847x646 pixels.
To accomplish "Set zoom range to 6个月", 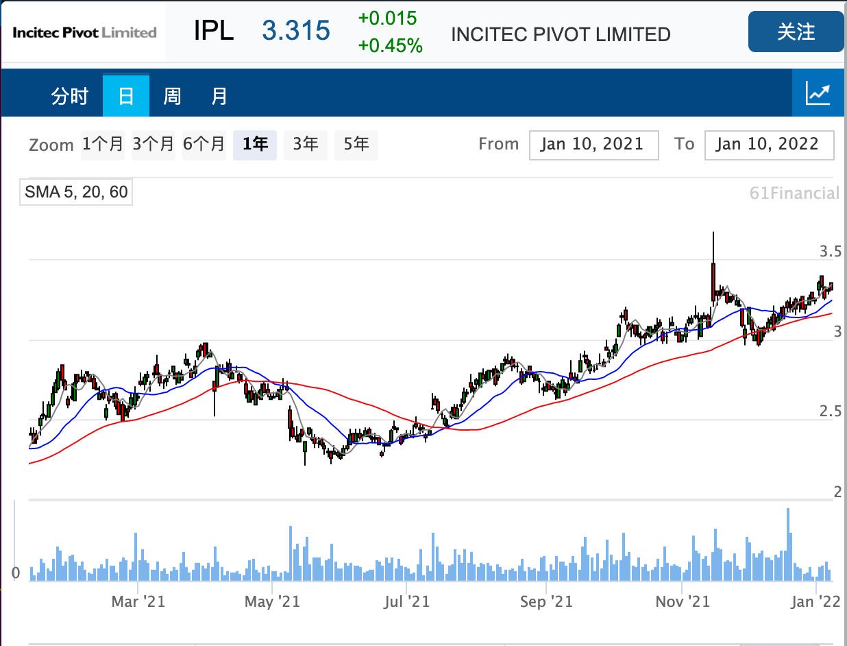I will [x=204, y=144].
